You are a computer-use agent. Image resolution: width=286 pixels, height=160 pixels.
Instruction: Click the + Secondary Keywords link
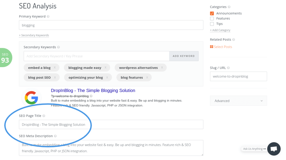click(34, 35)
